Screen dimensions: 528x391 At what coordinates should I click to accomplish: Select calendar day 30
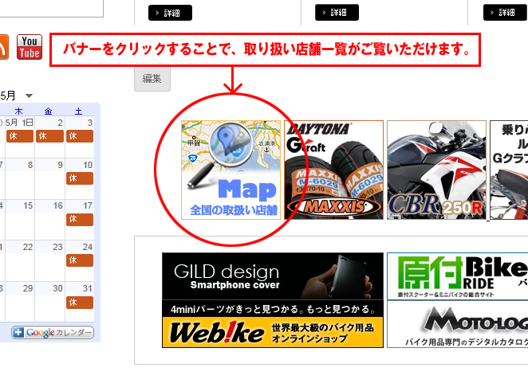[57, 288]
